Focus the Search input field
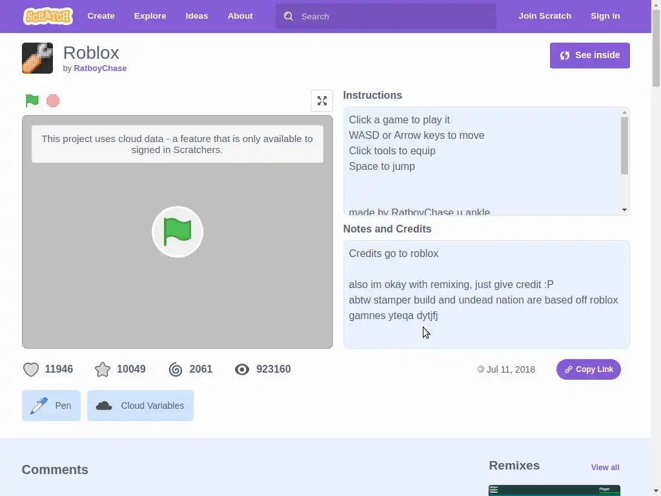661x496 pixels. coord(385,16)
